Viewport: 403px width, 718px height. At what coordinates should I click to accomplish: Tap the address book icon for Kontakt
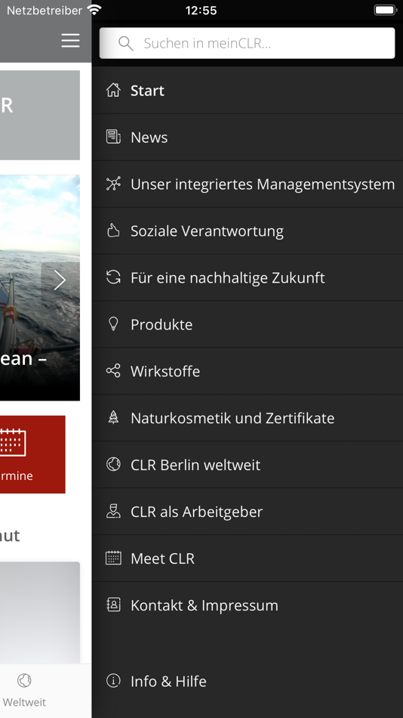(x=113, y=605)
